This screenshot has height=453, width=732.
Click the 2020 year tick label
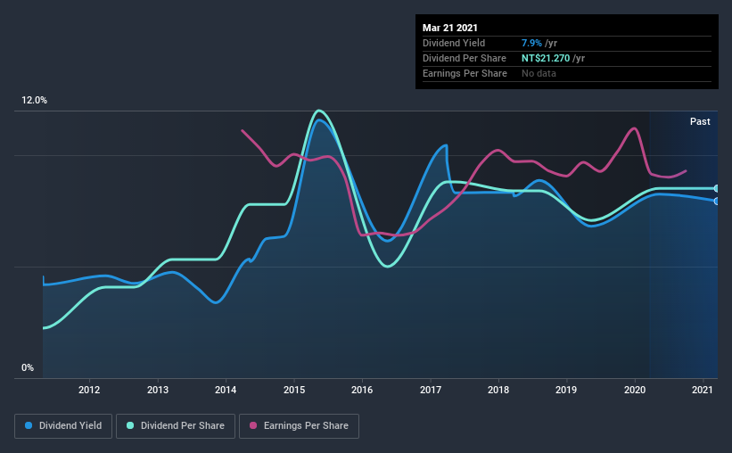point(635,390)
